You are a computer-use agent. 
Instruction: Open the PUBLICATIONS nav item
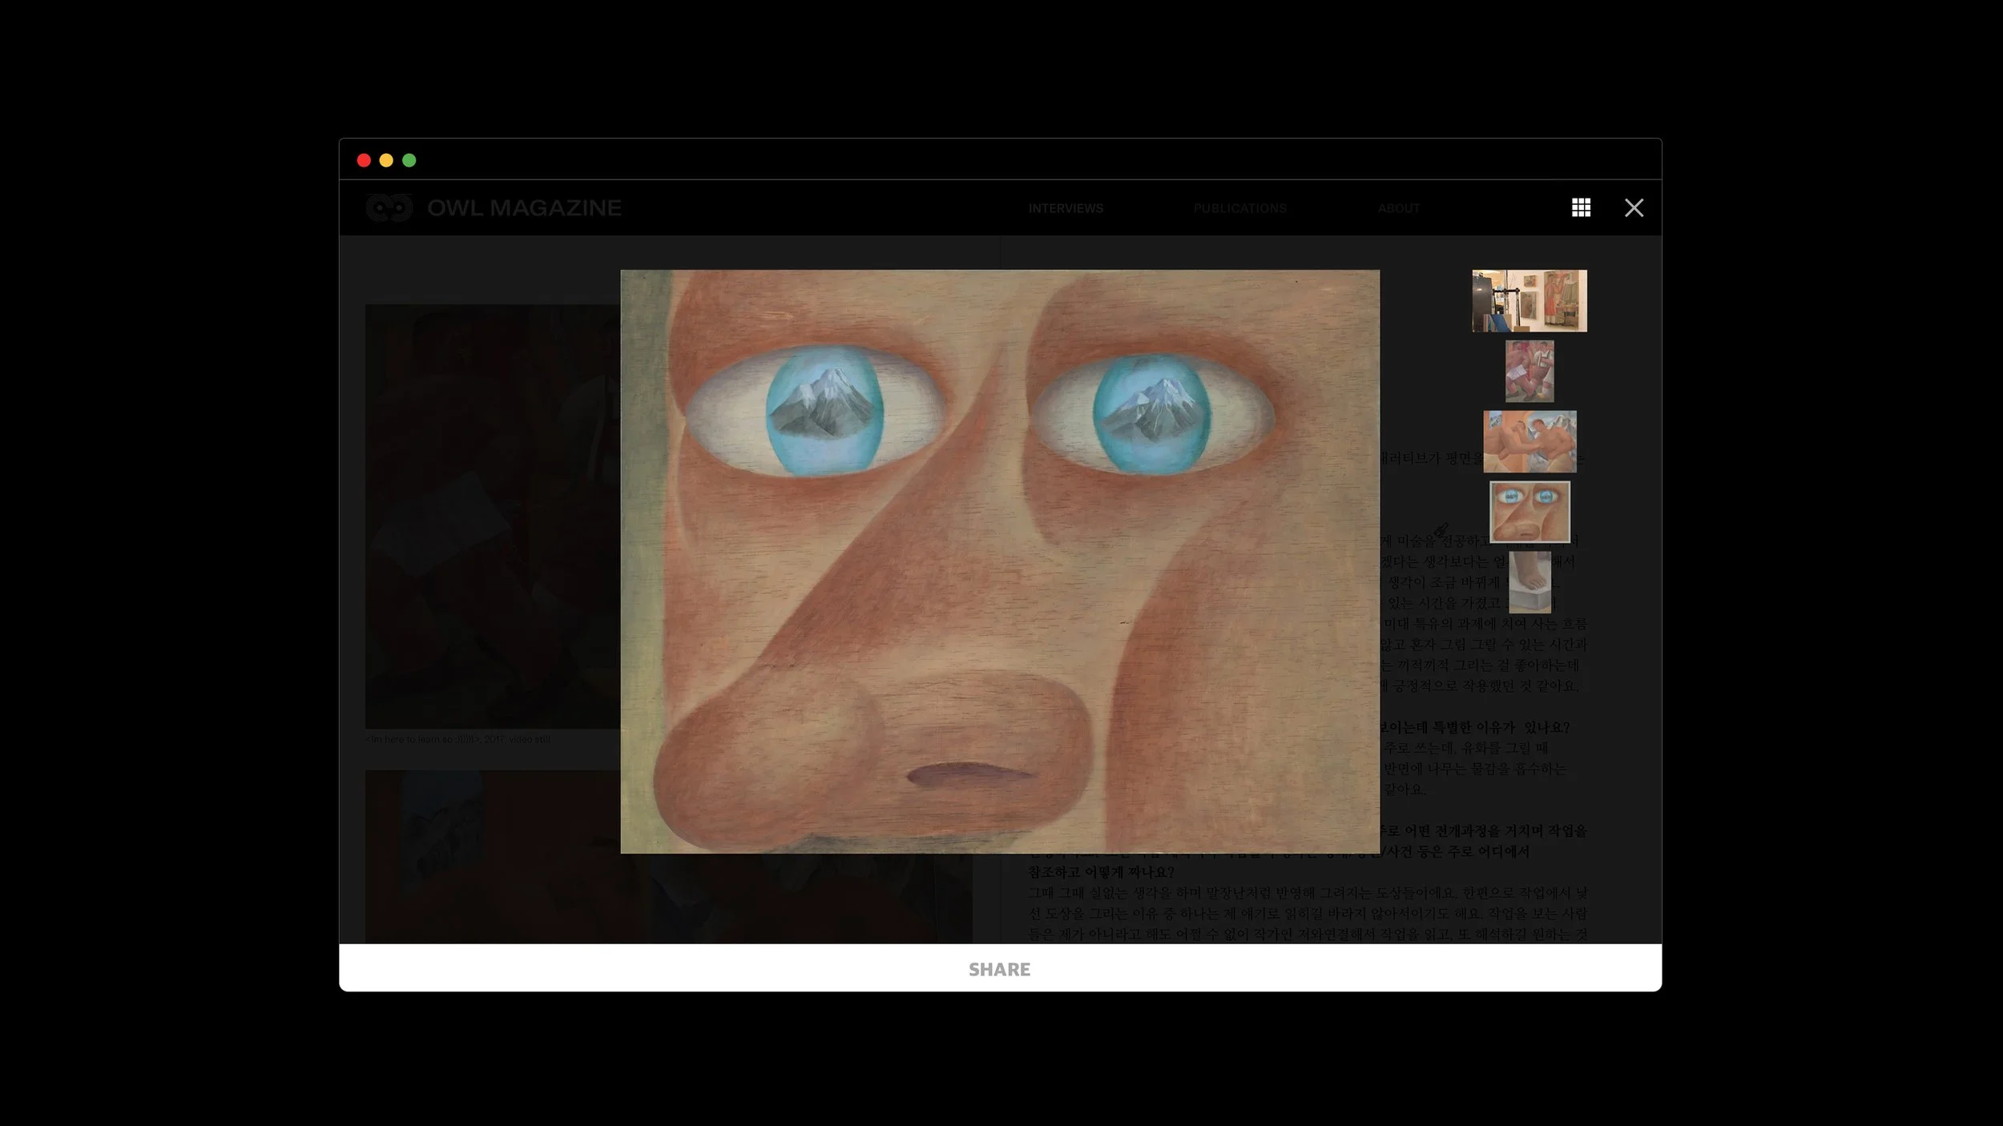point(1239,208)
